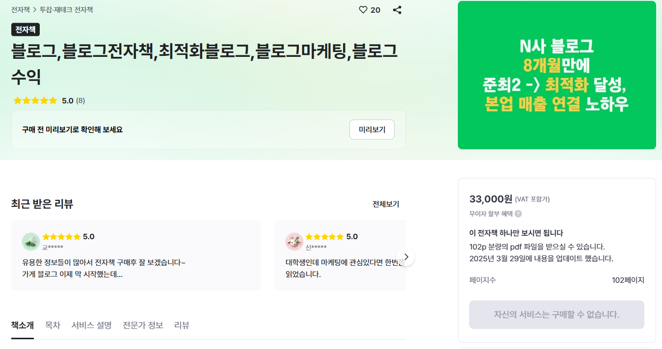
Task: Open the 전문가 정보 tab
Action: click(x=142, y=324)
